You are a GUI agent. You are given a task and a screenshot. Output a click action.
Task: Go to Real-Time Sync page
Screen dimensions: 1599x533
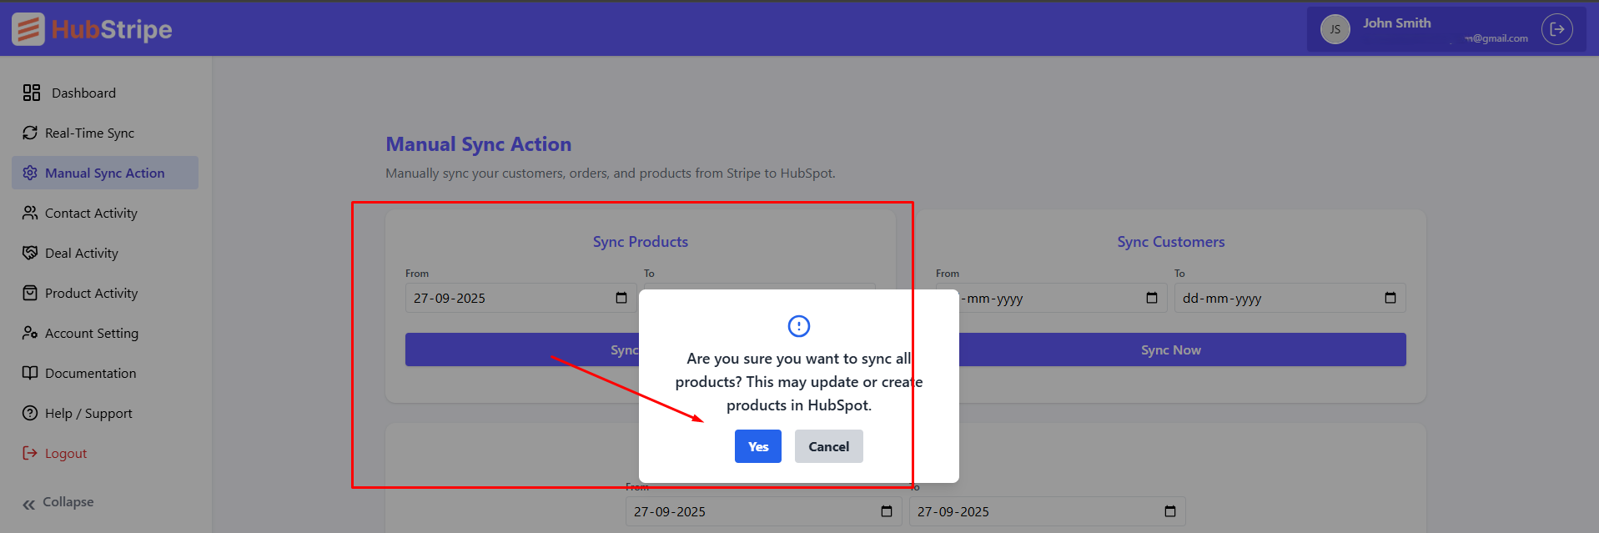(x=105, y=133)
